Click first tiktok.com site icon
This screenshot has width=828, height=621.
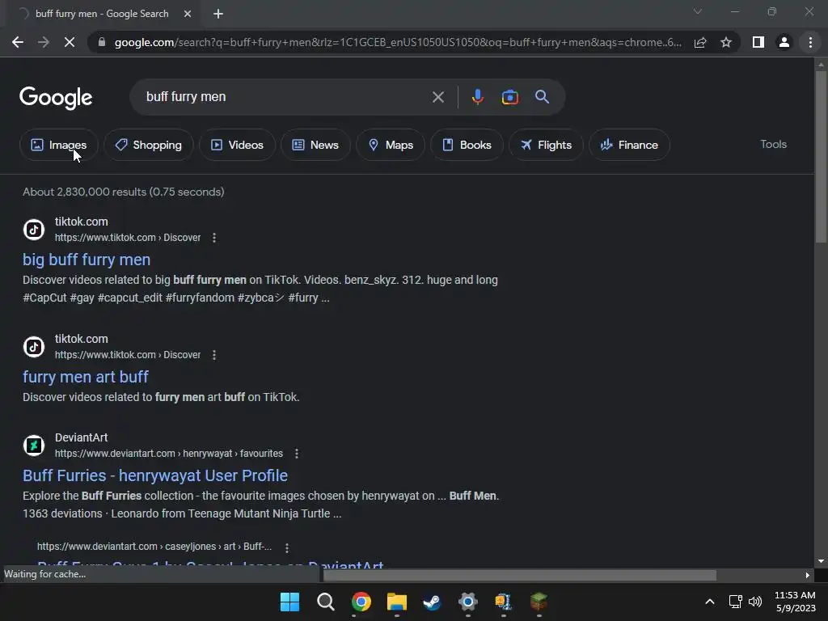(x=34, y=230)
